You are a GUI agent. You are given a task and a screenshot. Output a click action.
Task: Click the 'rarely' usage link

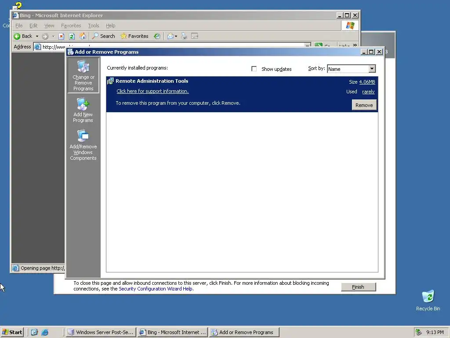tap(368, 92)
